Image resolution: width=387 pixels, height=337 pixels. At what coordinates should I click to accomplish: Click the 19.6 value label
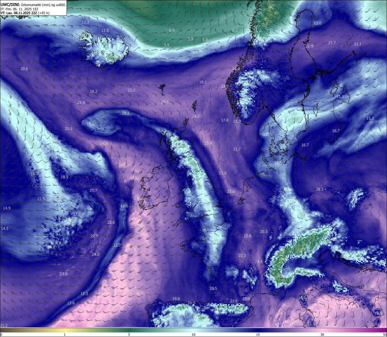click(x=176, y=299)
